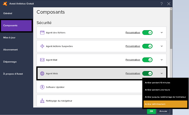Viewport: 189px width, 115px height.
Task: Select the Composants sidebar tab
Action: point(16,26)
